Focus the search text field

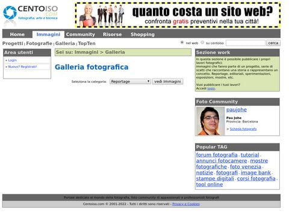246,43
